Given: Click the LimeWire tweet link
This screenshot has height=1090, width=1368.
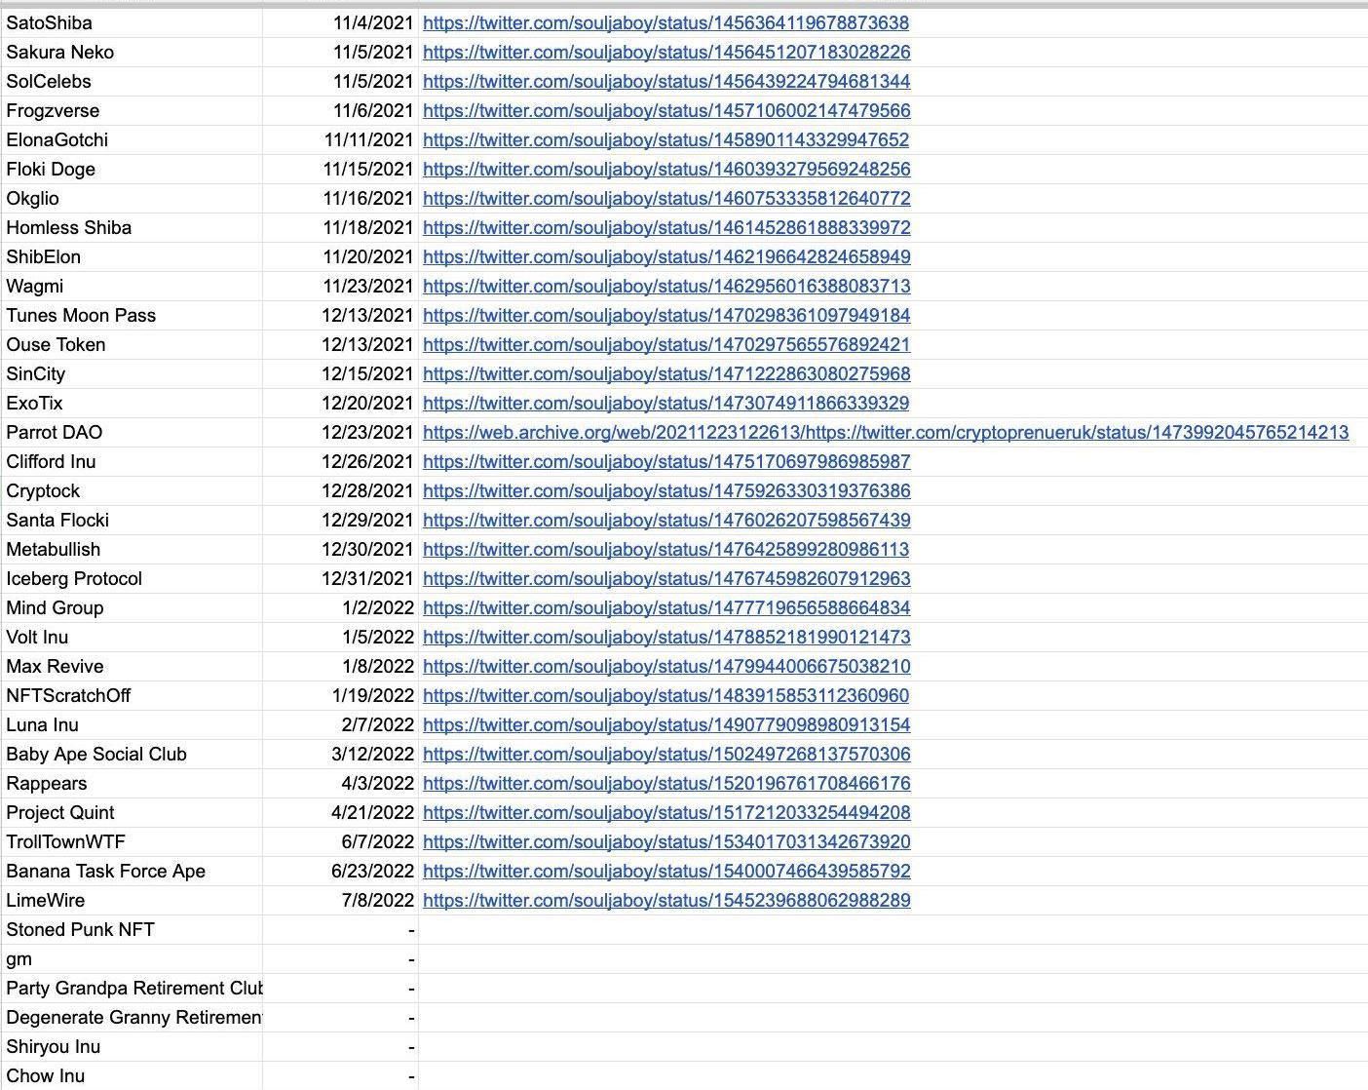Looking at the screenshot, I should [665, 900].
